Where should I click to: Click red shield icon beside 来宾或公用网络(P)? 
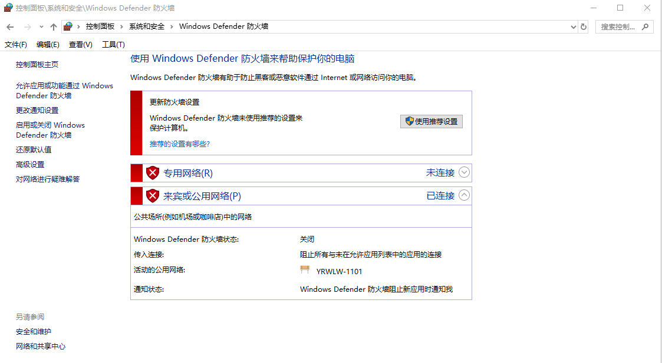(x=153, y=196)
